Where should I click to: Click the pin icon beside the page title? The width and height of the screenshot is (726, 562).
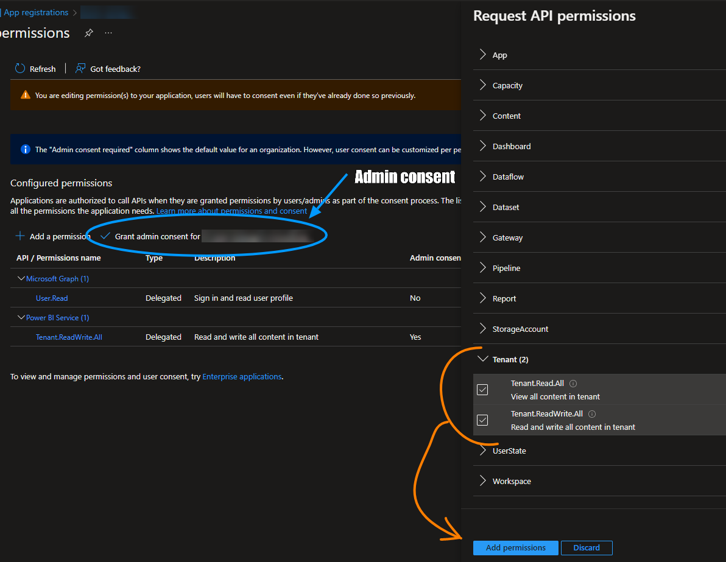pyautogui.click(x=89, y=33)
